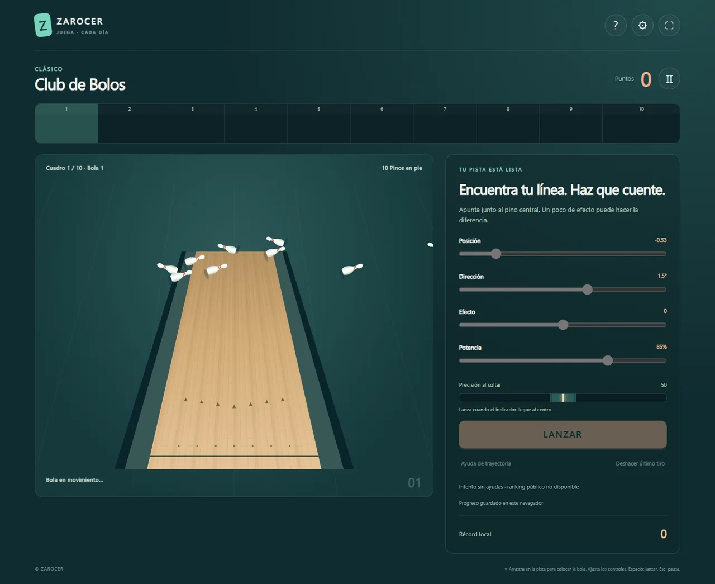The image size is (715, 584).
Task: Click Deshacer último tiro link
Action: click(x=640, y=463)
